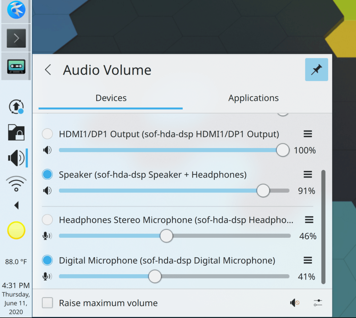Open hamburger menu for HDMI1/DP1 Output
Viewport: 356px width, 318px height.
point(308,134)
